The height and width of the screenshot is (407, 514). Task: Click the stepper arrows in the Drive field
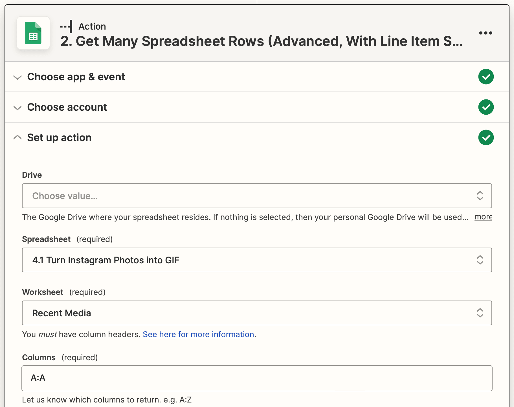tap(480, 195)
